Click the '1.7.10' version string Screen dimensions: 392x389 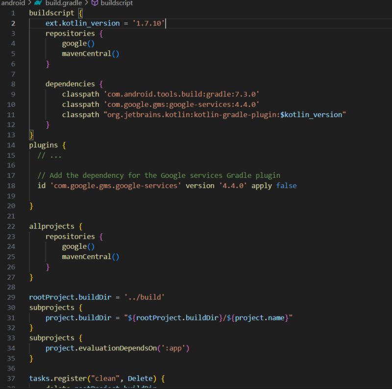tap(148, 23)
